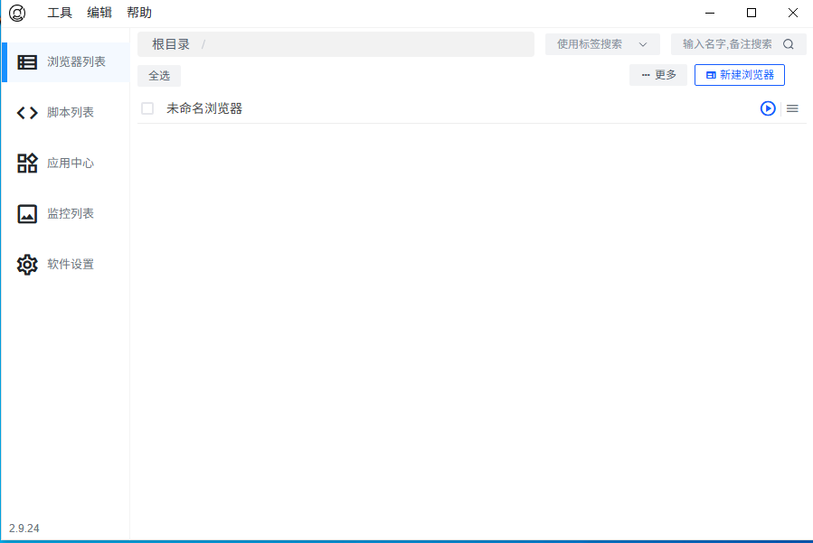Open the hamburger menu for 未命名浏览器

tap(791, 108)
